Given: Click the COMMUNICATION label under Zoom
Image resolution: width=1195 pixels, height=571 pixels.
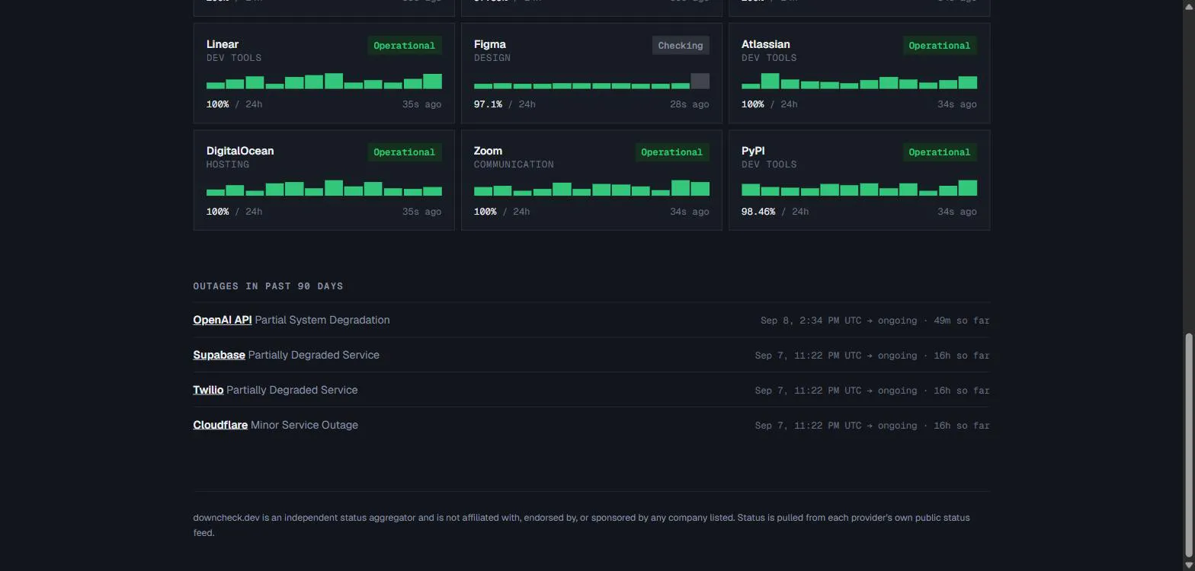Looking at the screenshot, I should pos(514,164).
